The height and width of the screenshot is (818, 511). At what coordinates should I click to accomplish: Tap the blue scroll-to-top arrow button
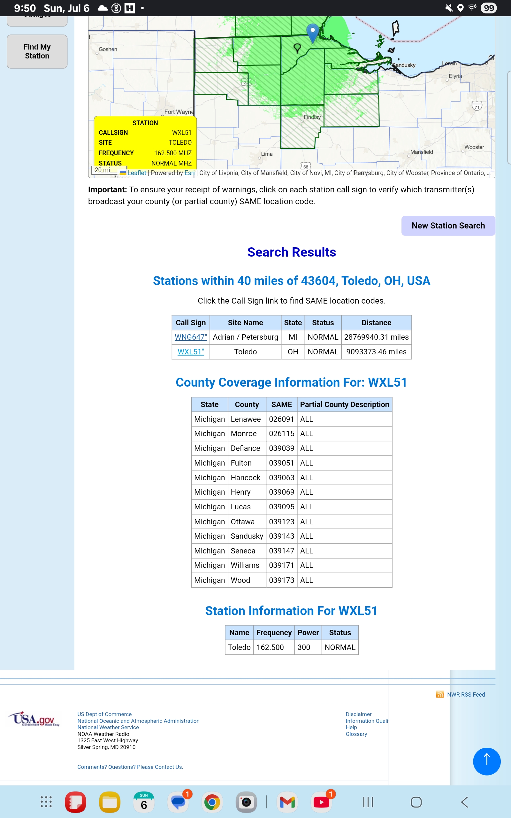click(x=486, y=761)
